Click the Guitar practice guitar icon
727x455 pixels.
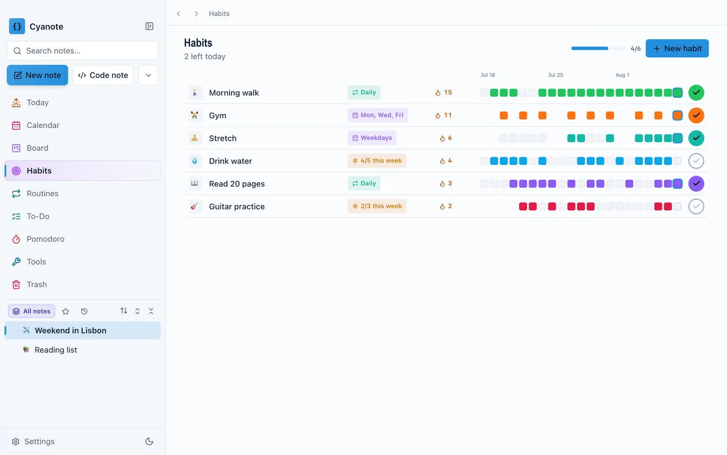point(195,207)
